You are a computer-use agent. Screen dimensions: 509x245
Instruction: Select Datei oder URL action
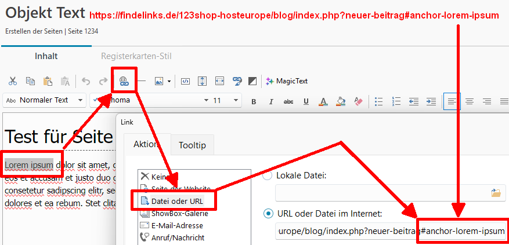(x=172, y=201)
